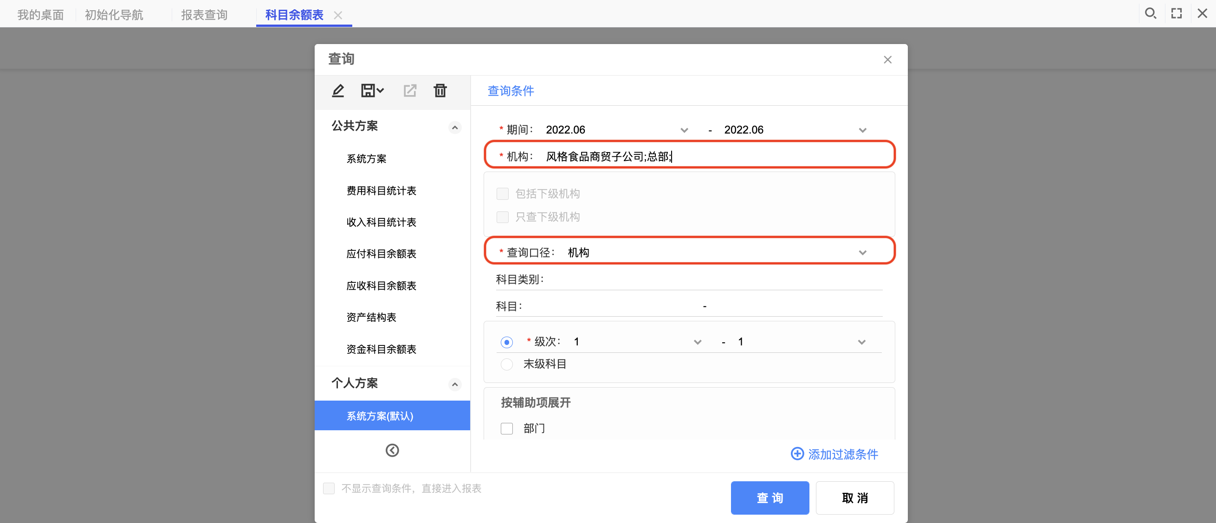Collapse the left panel with circled arrow icon
Image resolution: width=1216 pixels, height=523 pixels.
392,450
